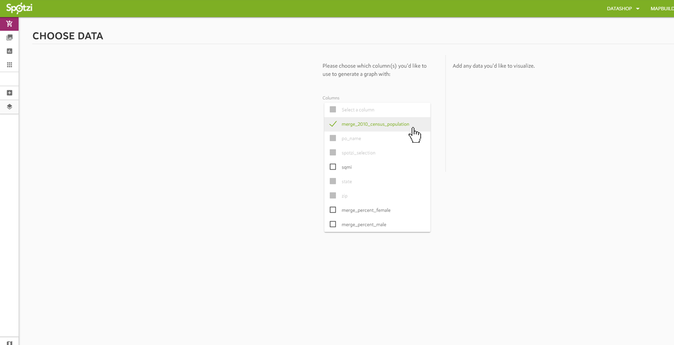Screen dimensions: 674x345
Task: Open the shopping cart sidebar icon
Action: click(9, 24)
